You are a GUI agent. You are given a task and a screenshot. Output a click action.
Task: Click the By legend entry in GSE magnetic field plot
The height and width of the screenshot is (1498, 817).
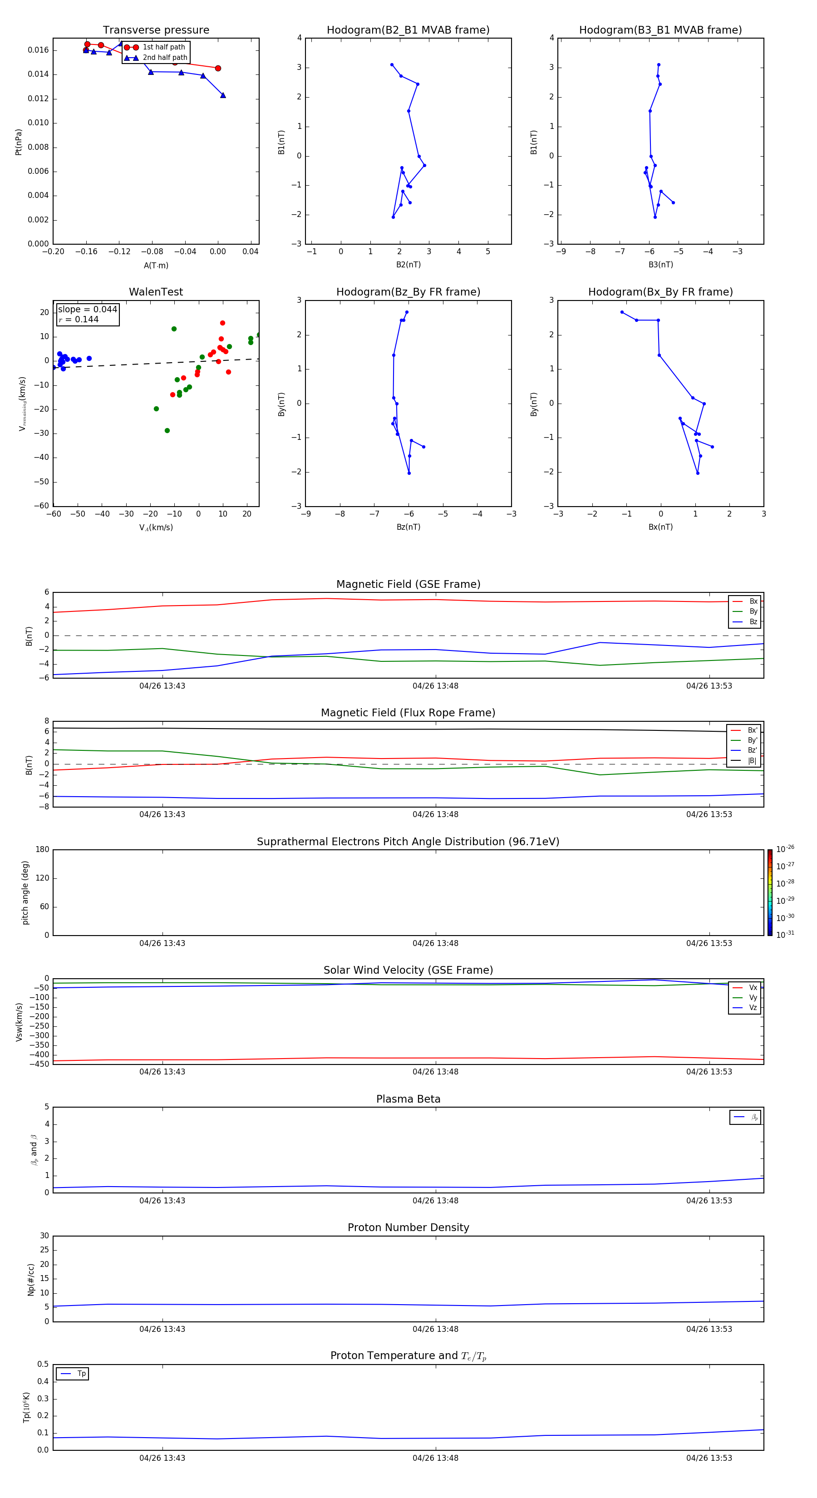[745, 611]
